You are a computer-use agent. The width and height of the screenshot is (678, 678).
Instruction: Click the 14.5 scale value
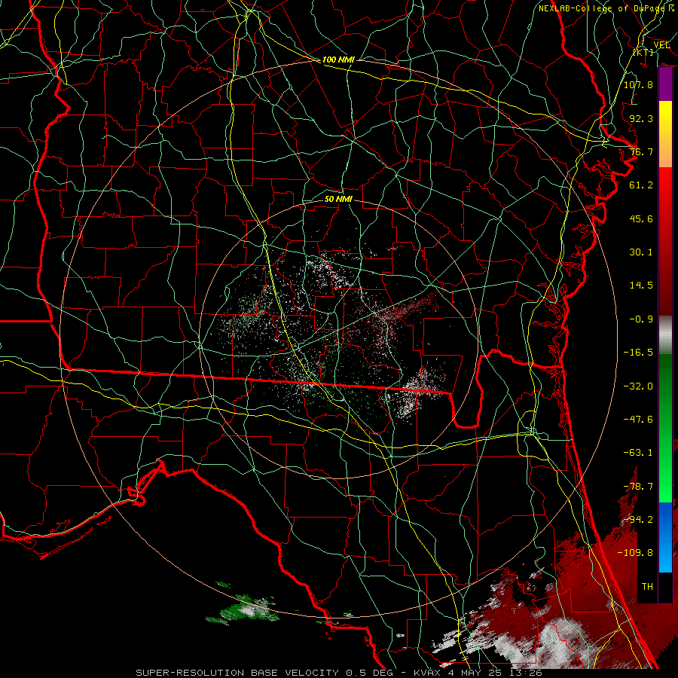point(641,286)
